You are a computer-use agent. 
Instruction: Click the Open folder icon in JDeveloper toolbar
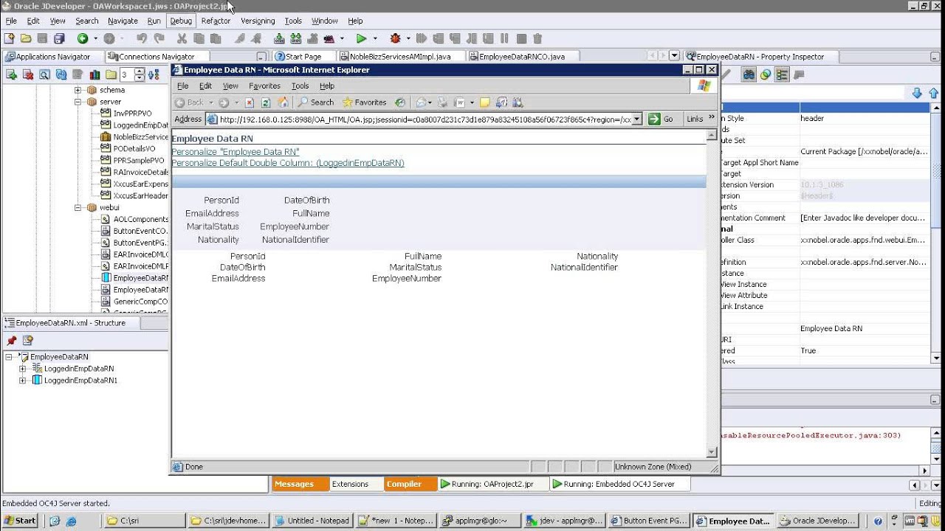[x=26, y=38]
